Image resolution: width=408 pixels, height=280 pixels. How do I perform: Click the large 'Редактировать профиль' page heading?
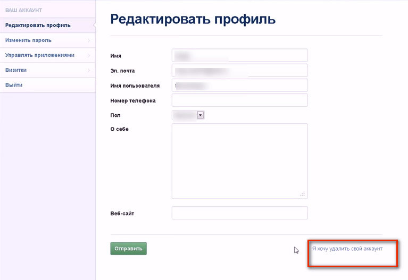193,20
